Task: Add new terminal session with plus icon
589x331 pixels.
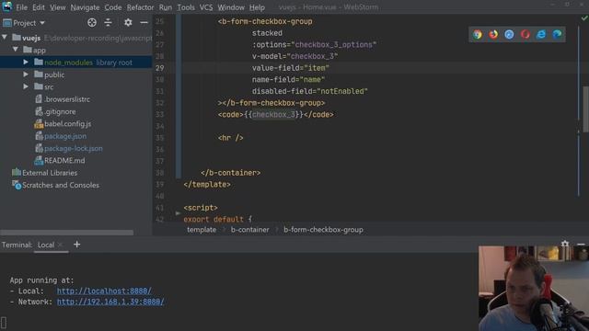Action: [x=76, y=245]
